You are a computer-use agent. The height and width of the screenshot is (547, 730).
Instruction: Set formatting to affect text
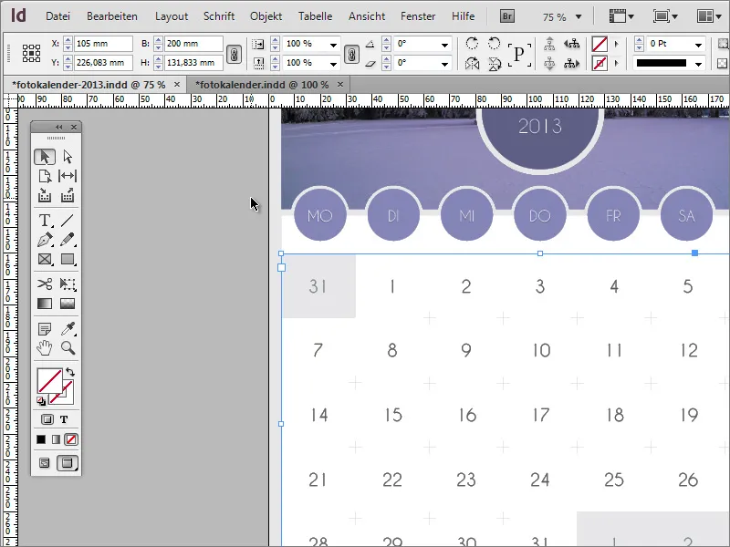click(x=64, y=419)
